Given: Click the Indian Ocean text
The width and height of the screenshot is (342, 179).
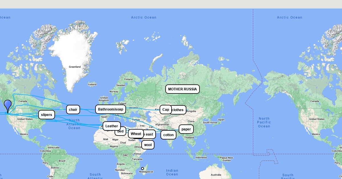Looking at the screenshot, I should coord(172,172).
